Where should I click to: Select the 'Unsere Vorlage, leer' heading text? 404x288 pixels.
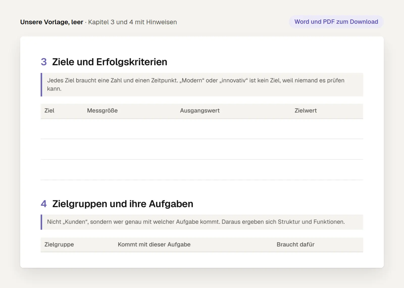pyautogui.click(x=52, y=22)
